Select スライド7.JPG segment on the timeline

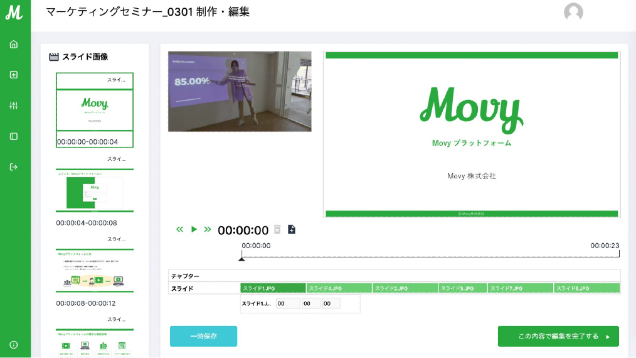point(520,288)
